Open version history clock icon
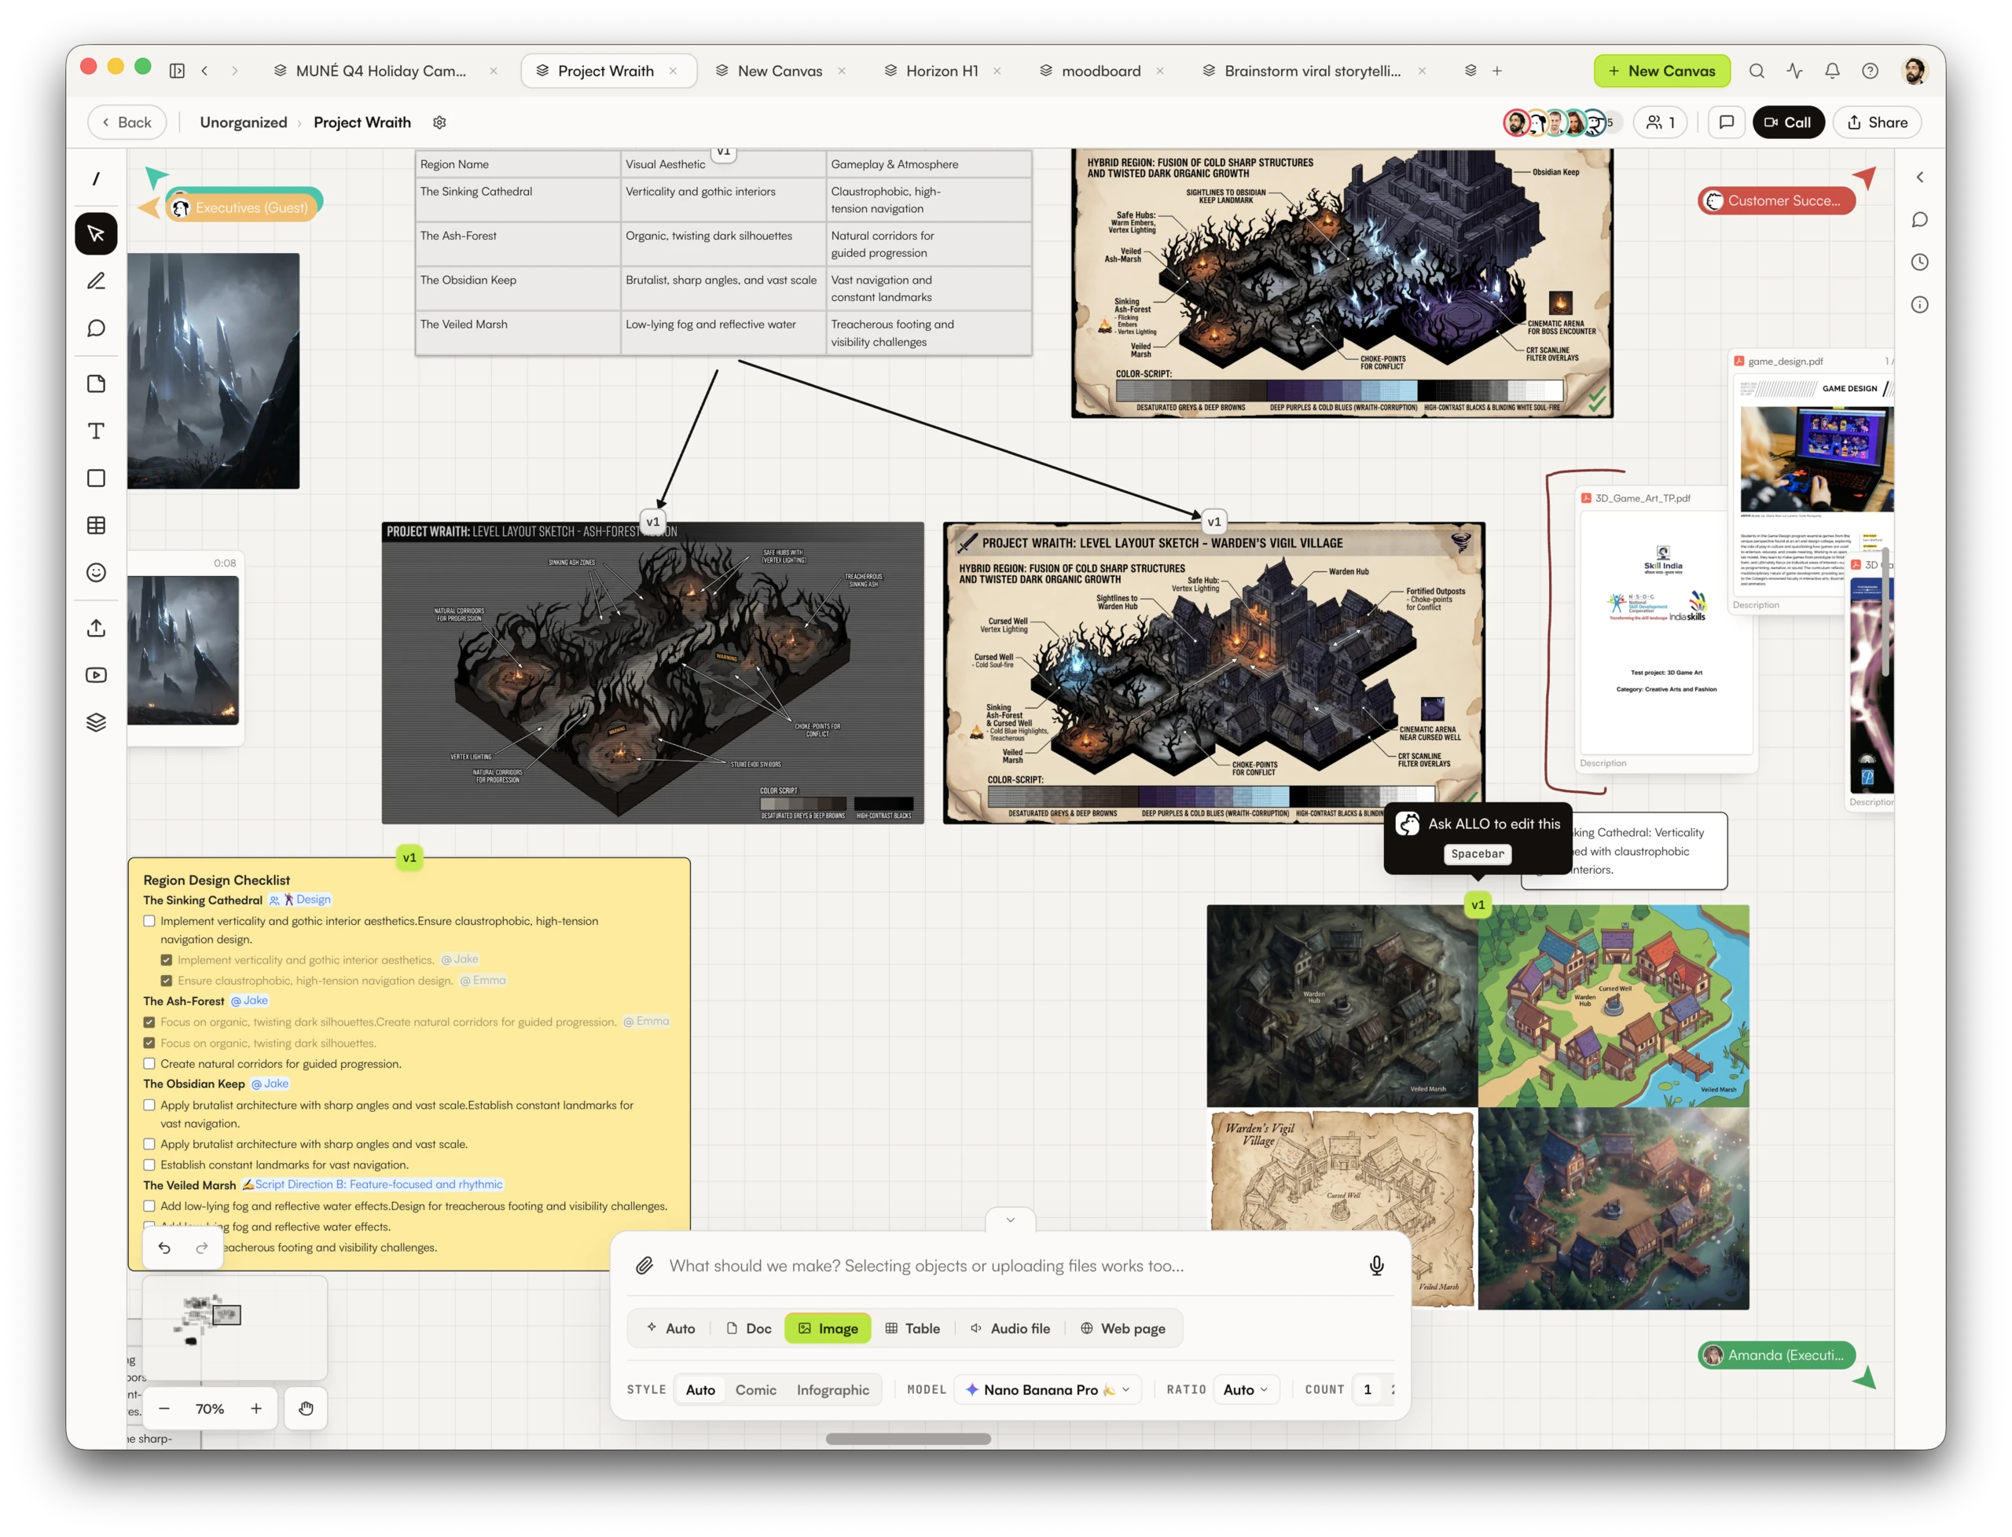Viewport: 2012px width, 1537px height. 1919,262
